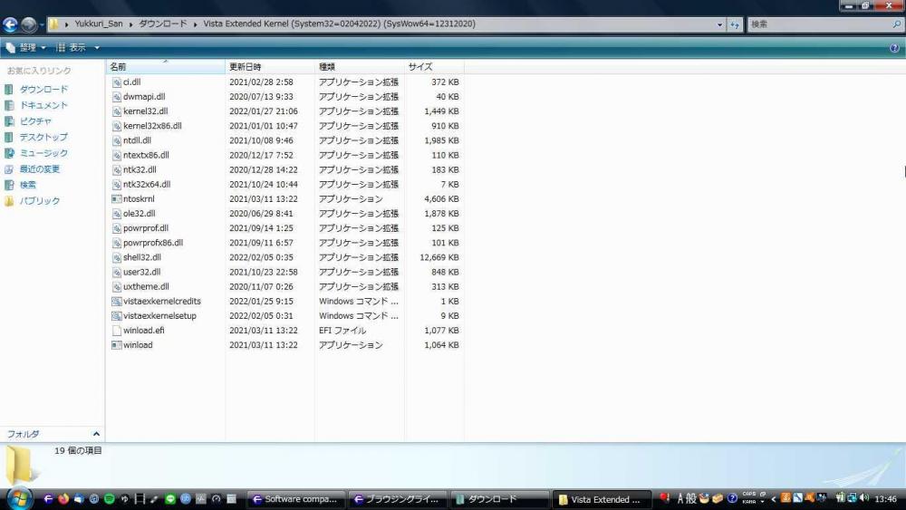The height and width of the screenshot is (510, 906).
Task: Go back using the back arrow
Action: click(10, 24)
